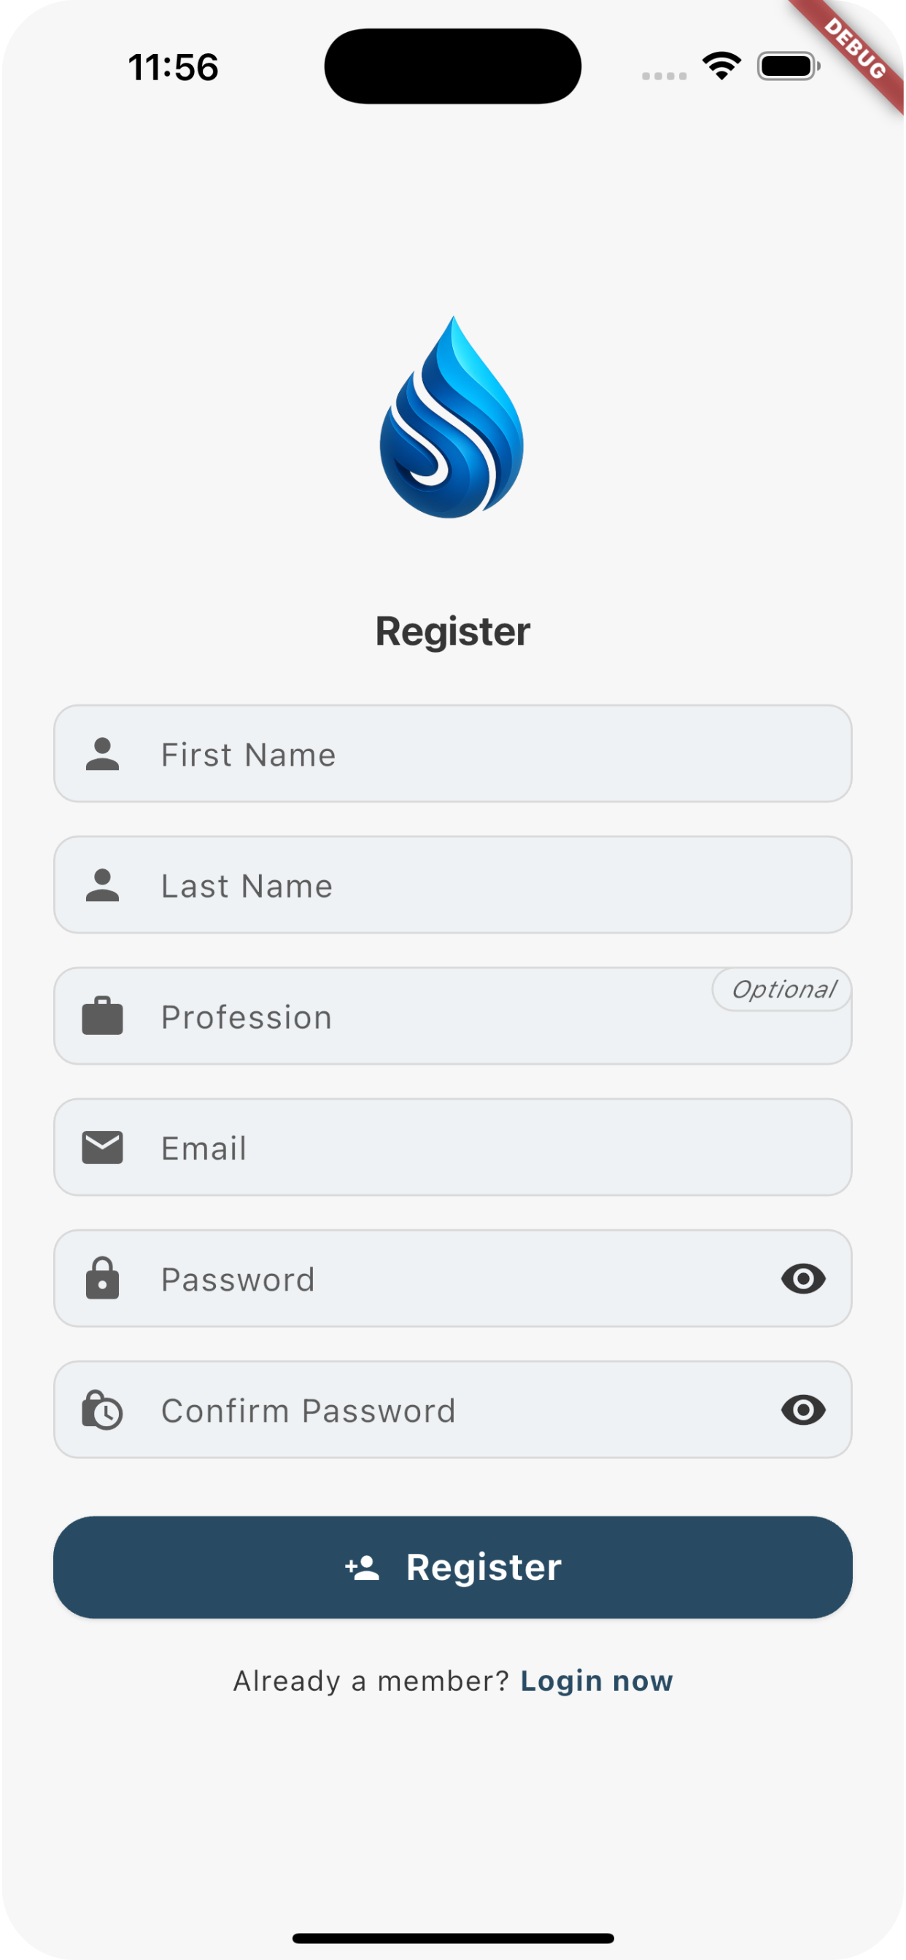Click the envelope icon beside Email
This screenshot has width=906, height=1960.
pos(102,1148)
